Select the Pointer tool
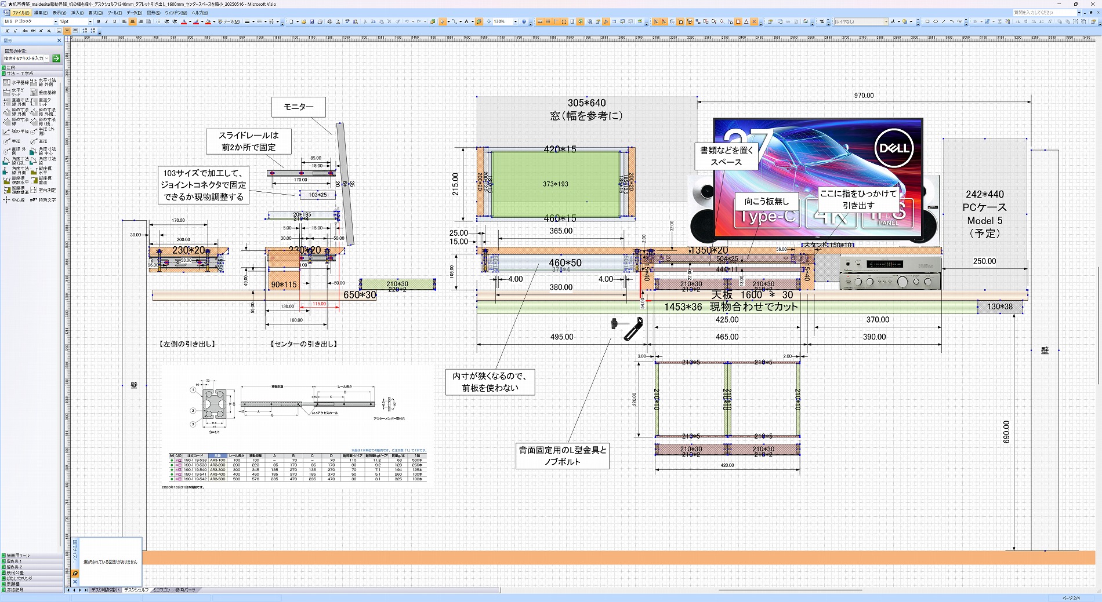 click(x=442, y=21)
